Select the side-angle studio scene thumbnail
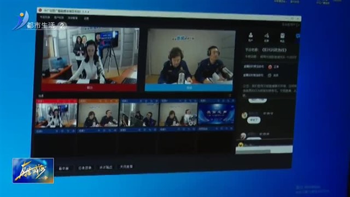350x197 pixels. pyautogui.click(x=139, y=115)
